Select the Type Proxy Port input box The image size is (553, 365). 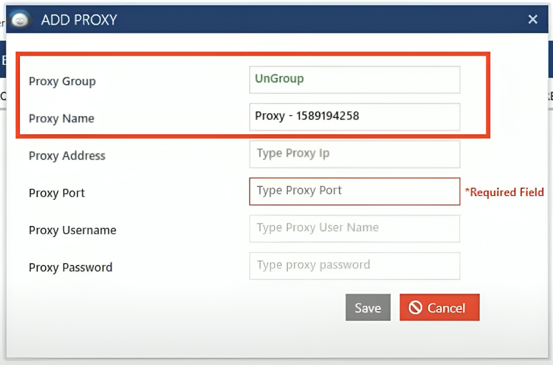[354, 191]
